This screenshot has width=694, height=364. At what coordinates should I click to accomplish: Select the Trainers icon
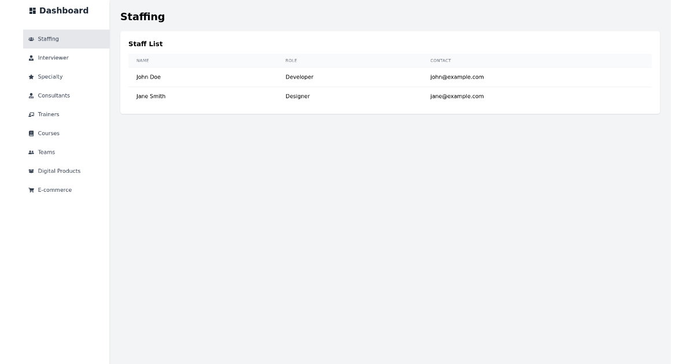pyautogui.click(x=31, y=114)
